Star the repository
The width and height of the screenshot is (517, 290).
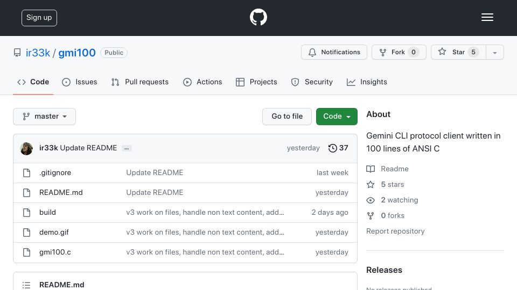click(x=458, y=52)
